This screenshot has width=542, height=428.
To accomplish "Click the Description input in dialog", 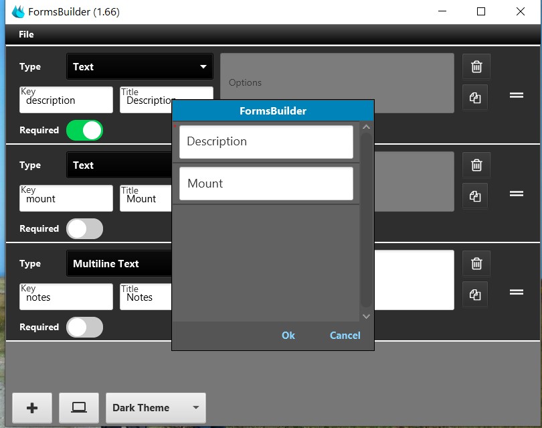I will pyautogui.click(x=266, y=142).
